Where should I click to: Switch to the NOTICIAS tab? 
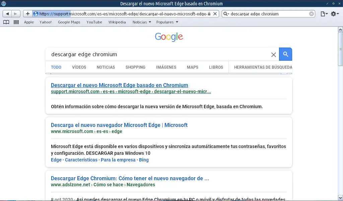tap(106, 67)
